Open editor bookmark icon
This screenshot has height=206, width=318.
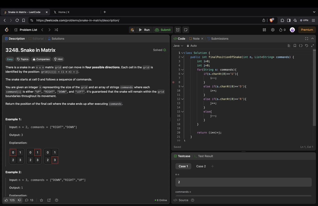(x=295, y=46)
